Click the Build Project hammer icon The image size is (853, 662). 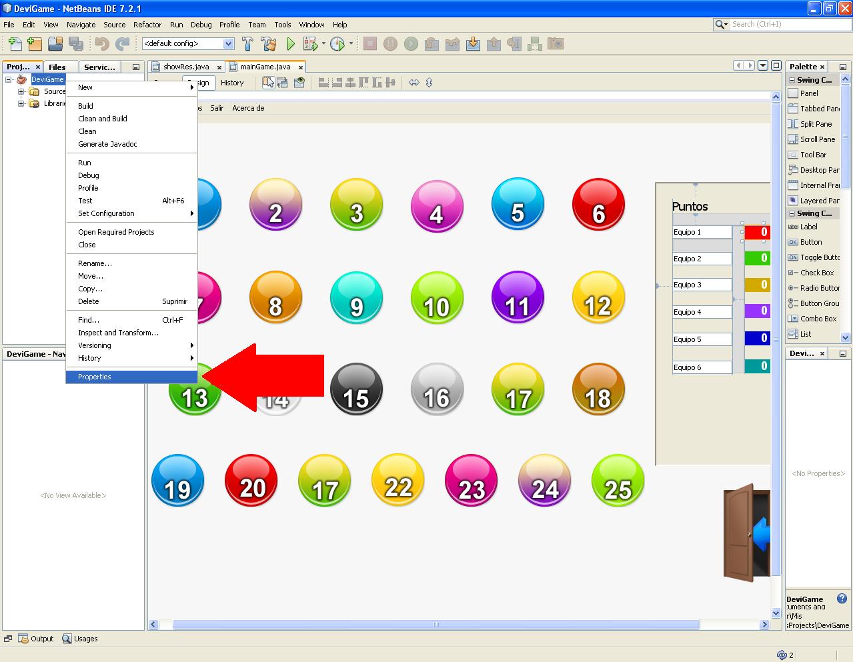click(x=247, y=44)
